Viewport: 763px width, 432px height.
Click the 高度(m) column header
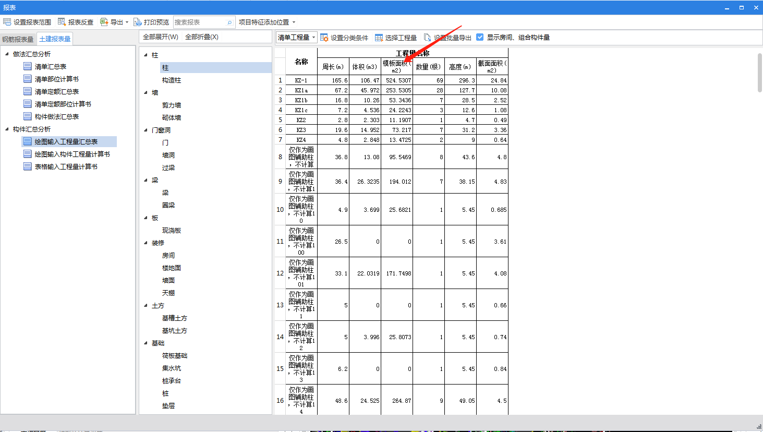461,67
